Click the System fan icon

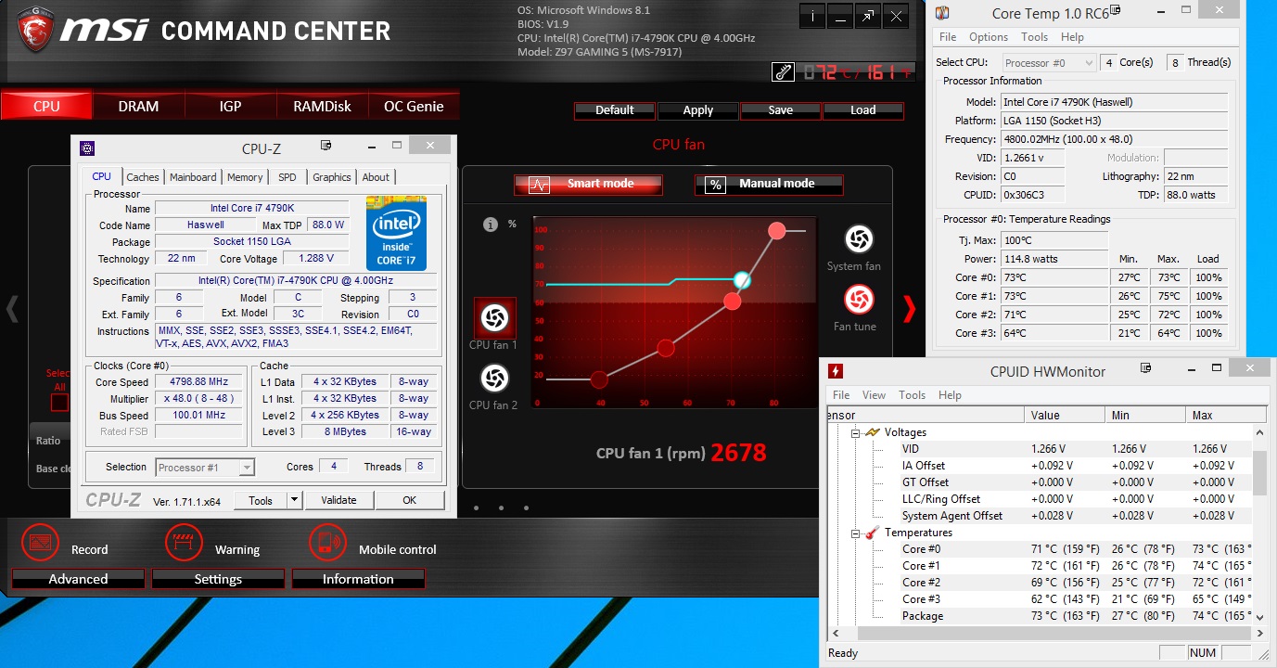859,239
